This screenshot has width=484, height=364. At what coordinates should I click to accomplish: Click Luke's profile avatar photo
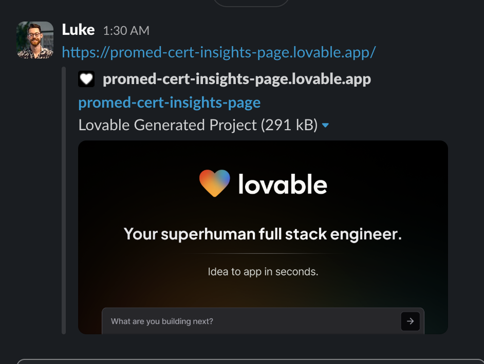pyautogui.click(x=35, y=40)
